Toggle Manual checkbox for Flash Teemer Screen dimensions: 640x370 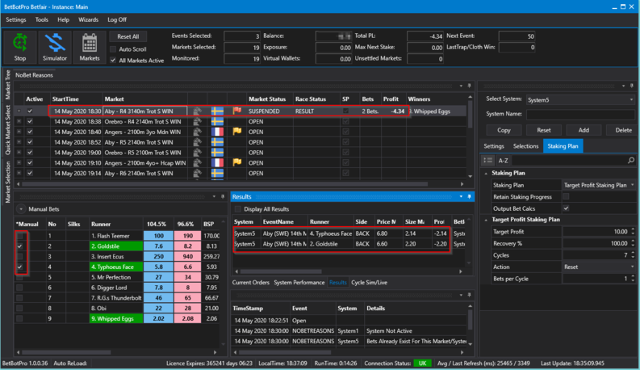tap(19, 235)
